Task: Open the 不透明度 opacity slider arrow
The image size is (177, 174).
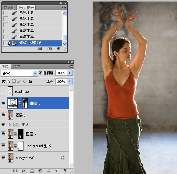Action: (x=70, y=73)
